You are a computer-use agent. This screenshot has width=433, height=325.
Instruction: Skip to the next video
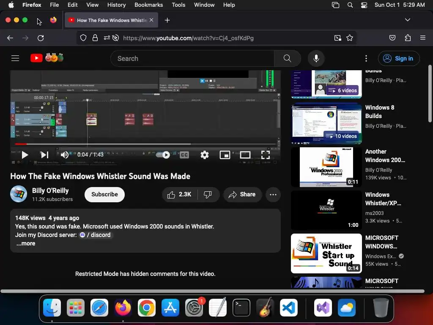[45, 155]
